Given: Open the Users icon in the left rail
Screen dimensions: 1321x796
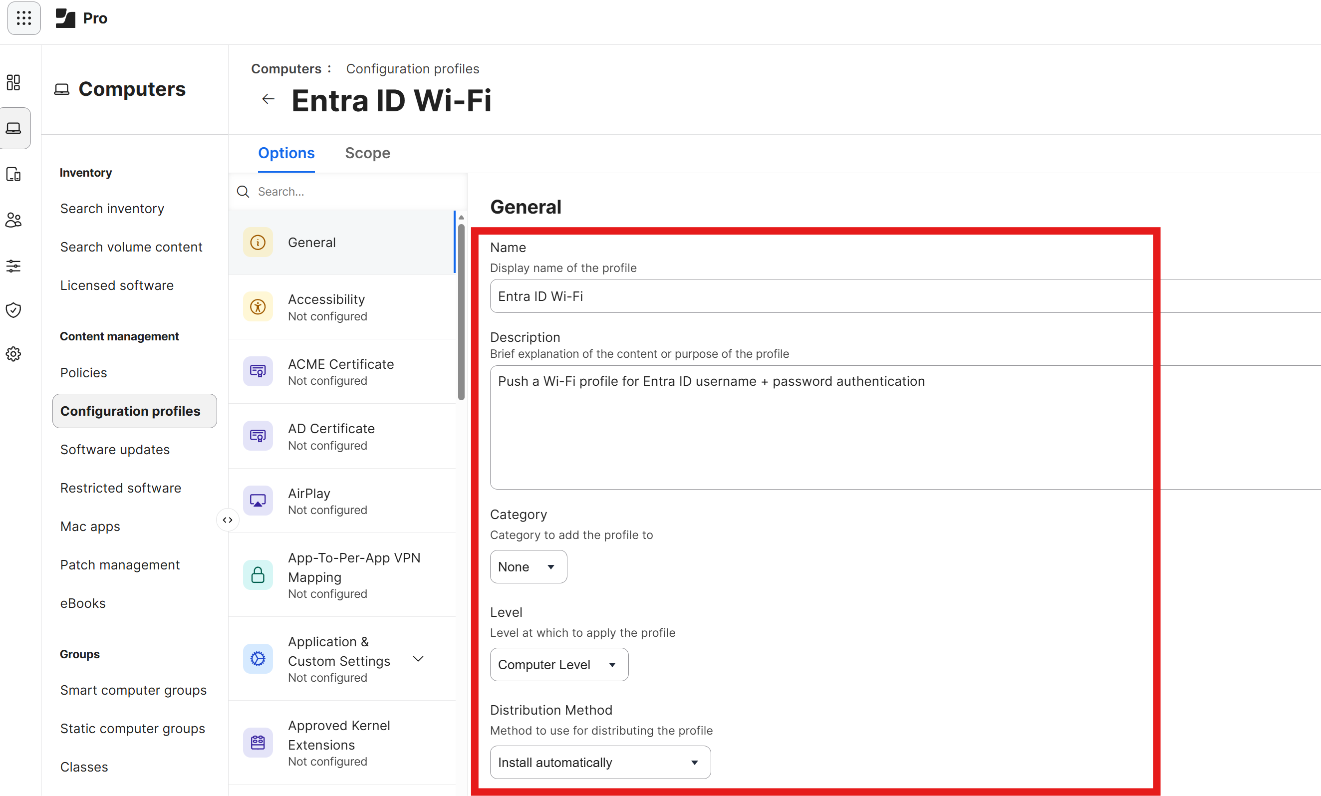Looking at the screenshot, I should point(13,220).
